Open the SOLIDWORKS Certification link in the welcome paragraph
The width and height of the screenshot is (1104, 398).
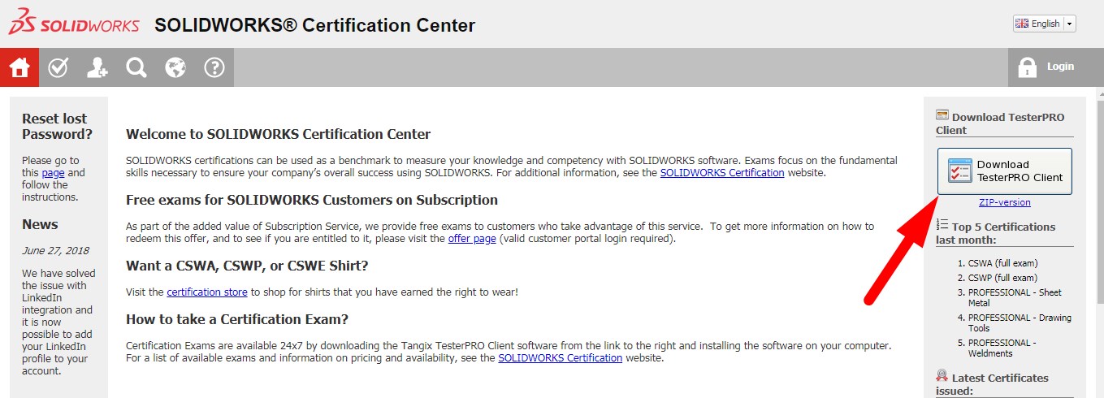click(722, 172)
